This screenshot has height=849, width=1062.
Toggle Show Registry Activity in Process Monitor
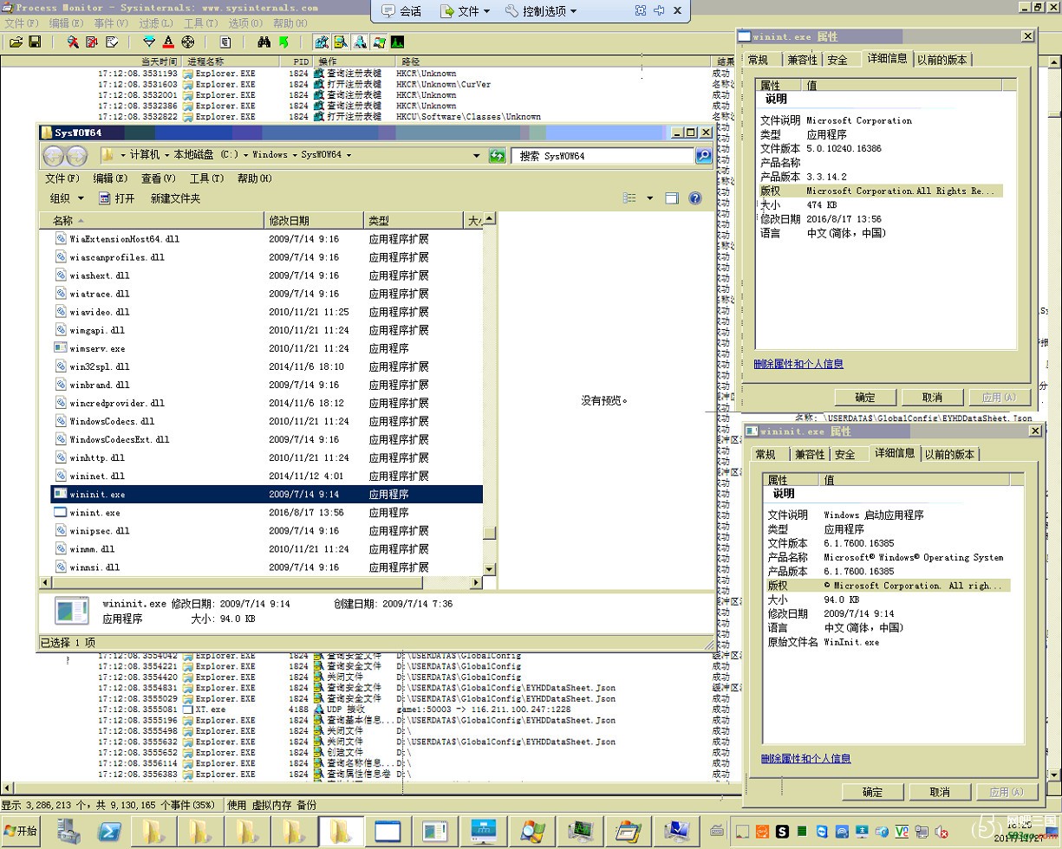pyautogui.click(x=322, y=42)
